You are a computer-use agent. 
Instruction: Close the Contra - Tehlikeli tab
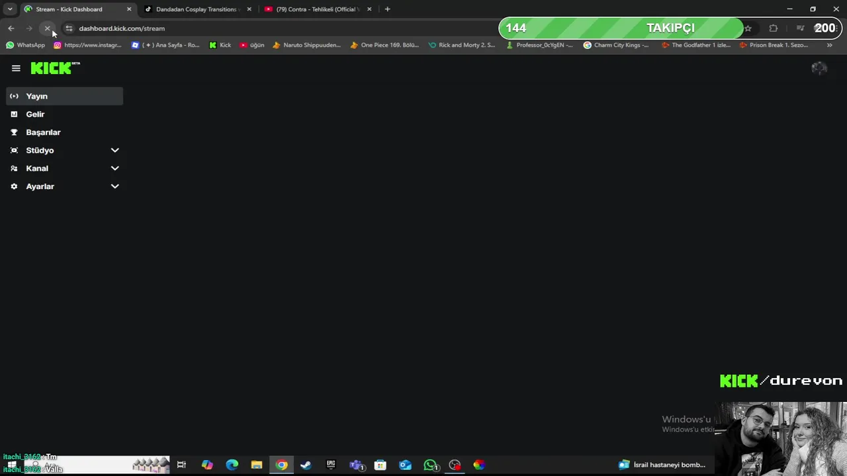coord(369,9)
